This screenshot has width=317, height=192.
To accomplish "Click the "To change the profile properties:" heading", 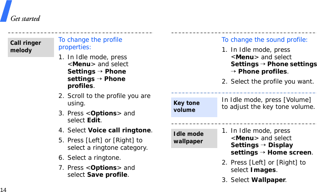I will (90, 43).
